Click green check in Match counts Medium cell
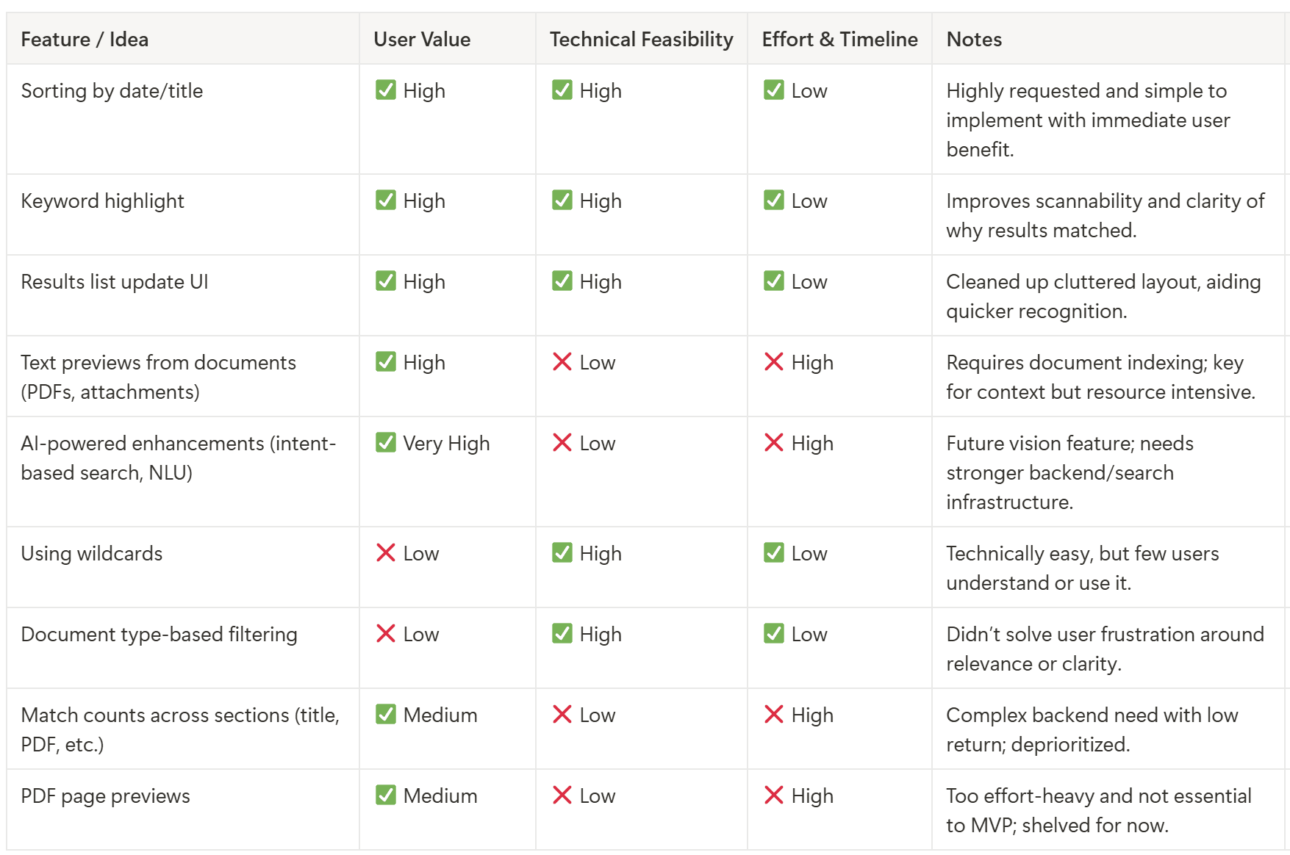 click(x=385, y=714)
